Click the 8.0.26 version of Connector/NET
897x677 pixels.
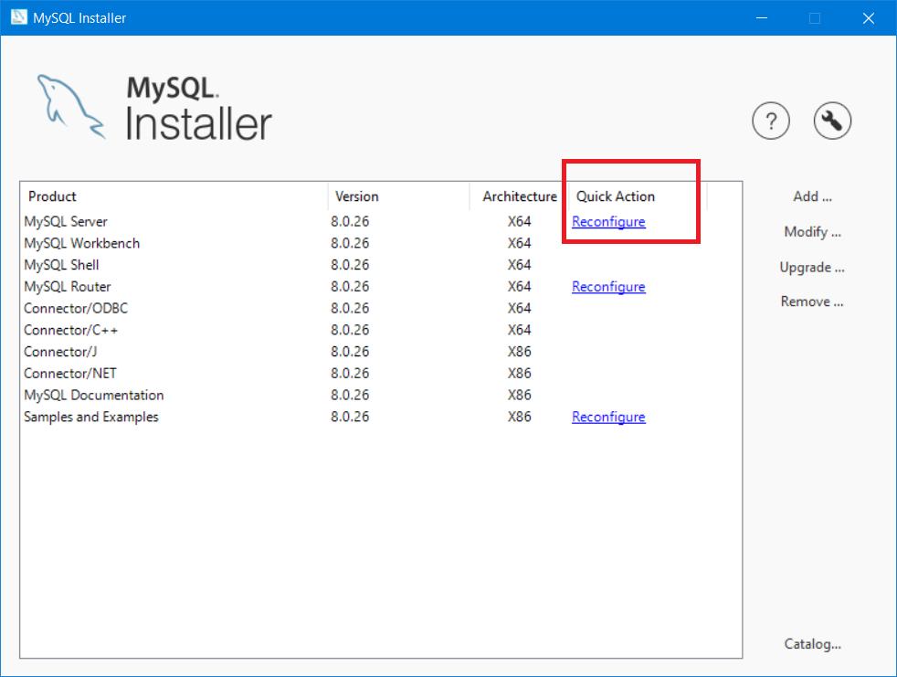(x=350, y=374)
